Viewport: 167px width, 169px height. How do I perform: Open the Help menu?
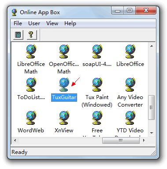70,23
